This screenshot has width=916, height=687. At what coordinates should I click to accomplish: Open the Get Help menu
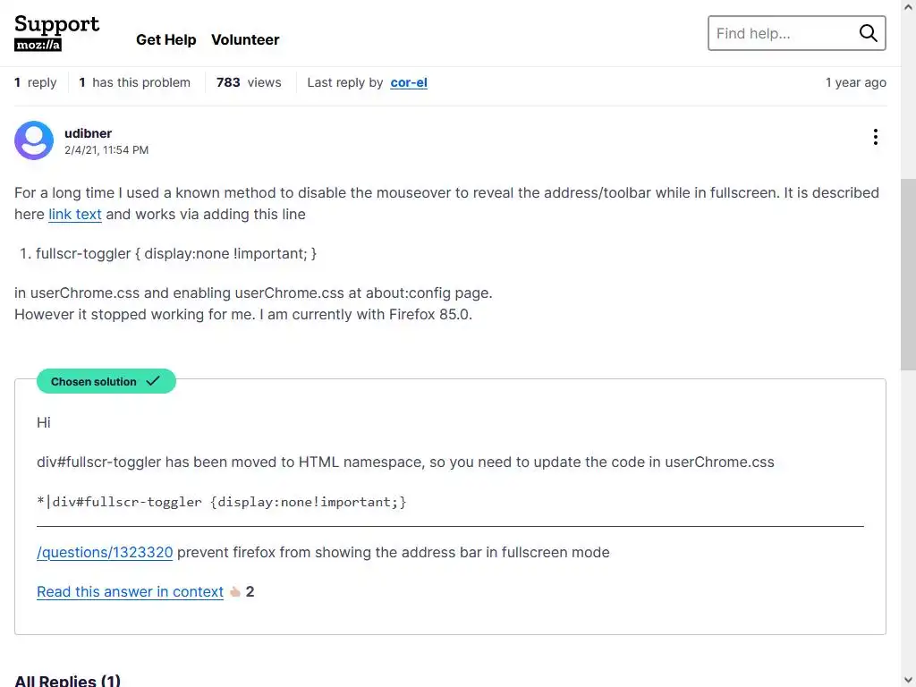(x=165, y=39)
